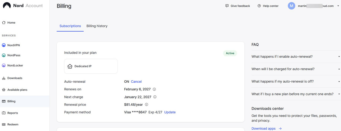
Task: Open the NordPass service icon
Action: point(4,55)
